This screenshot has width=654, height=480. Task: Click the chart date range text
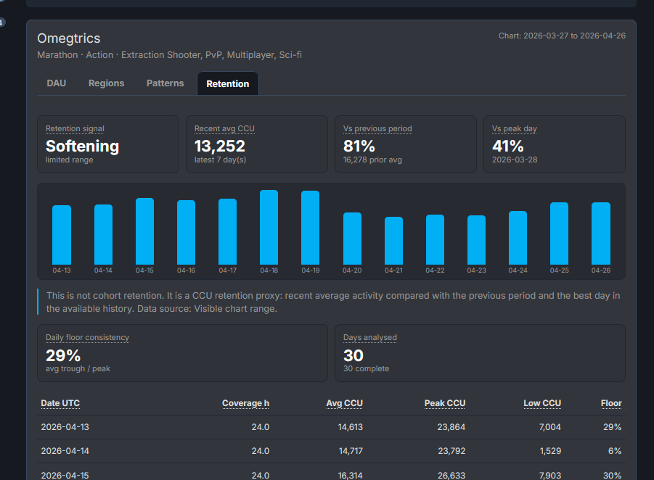[x=562, y=36]
